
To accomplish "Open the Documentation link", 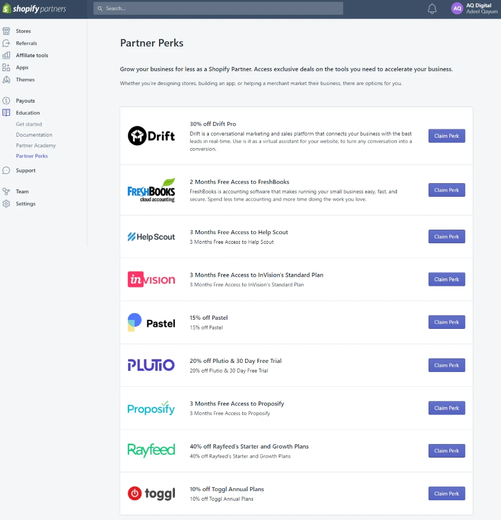I will [x=33, y=134].
